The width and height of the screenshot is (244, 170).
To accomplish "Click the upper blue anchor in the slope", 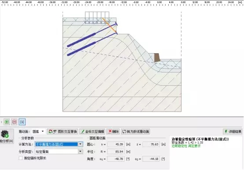I will (92, 35).
